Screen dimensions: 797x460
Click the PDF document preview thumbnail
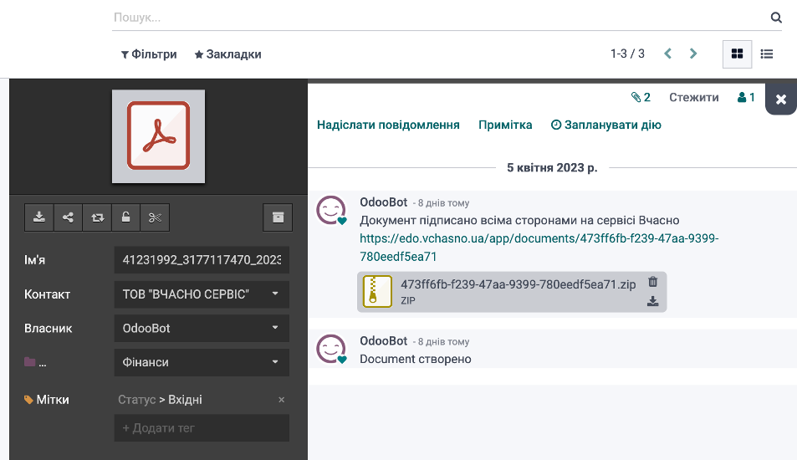[159, 136]
